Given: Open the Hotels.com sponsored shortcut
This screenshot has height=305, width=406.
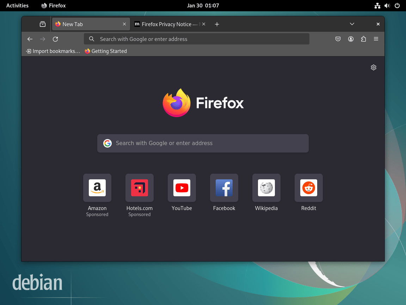Looking at the screenshot, I should click(139, 188).
